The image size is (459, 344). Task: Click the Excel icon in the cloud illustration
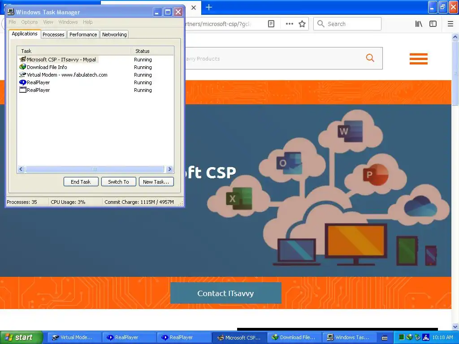tap(239, 198)
